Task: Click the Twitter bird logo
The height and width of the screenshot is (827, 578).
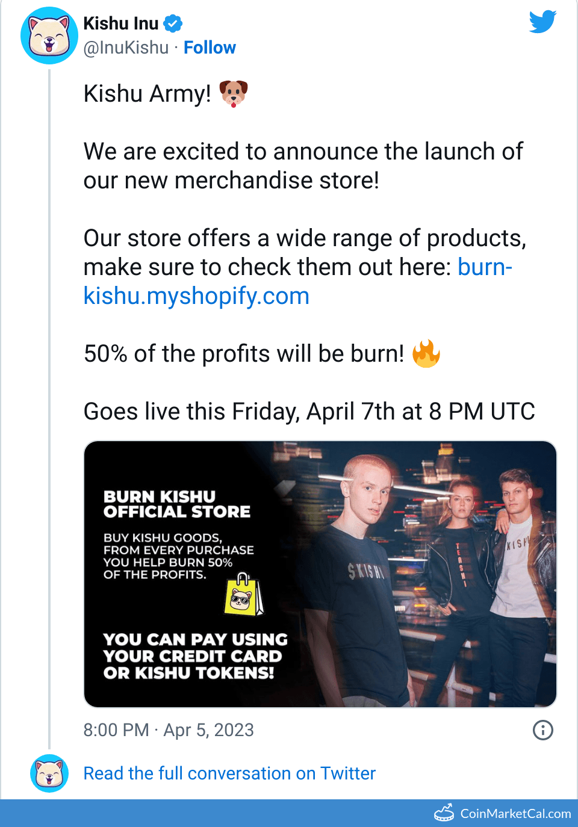Action: coord(542,22)
